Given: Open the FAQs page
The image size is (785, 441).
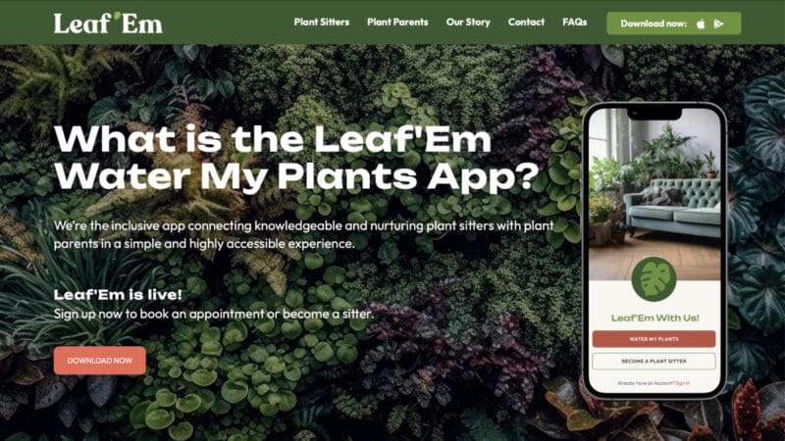Looking at the screenshot, I should click(574, 22).
